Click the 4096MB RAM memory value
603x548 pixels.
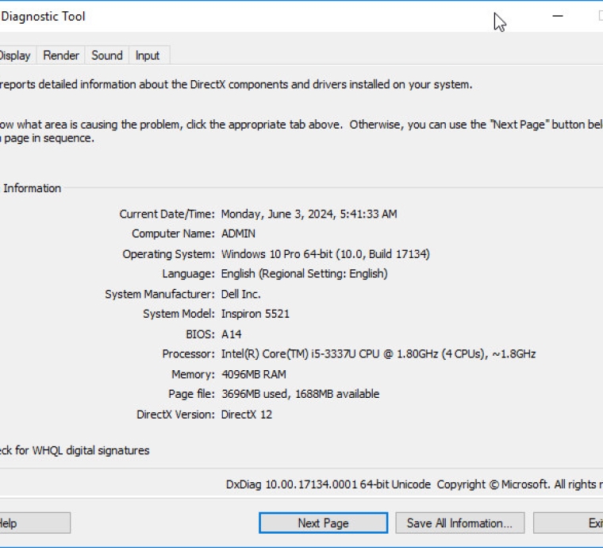pyautogui.click(x=253, y=374)
